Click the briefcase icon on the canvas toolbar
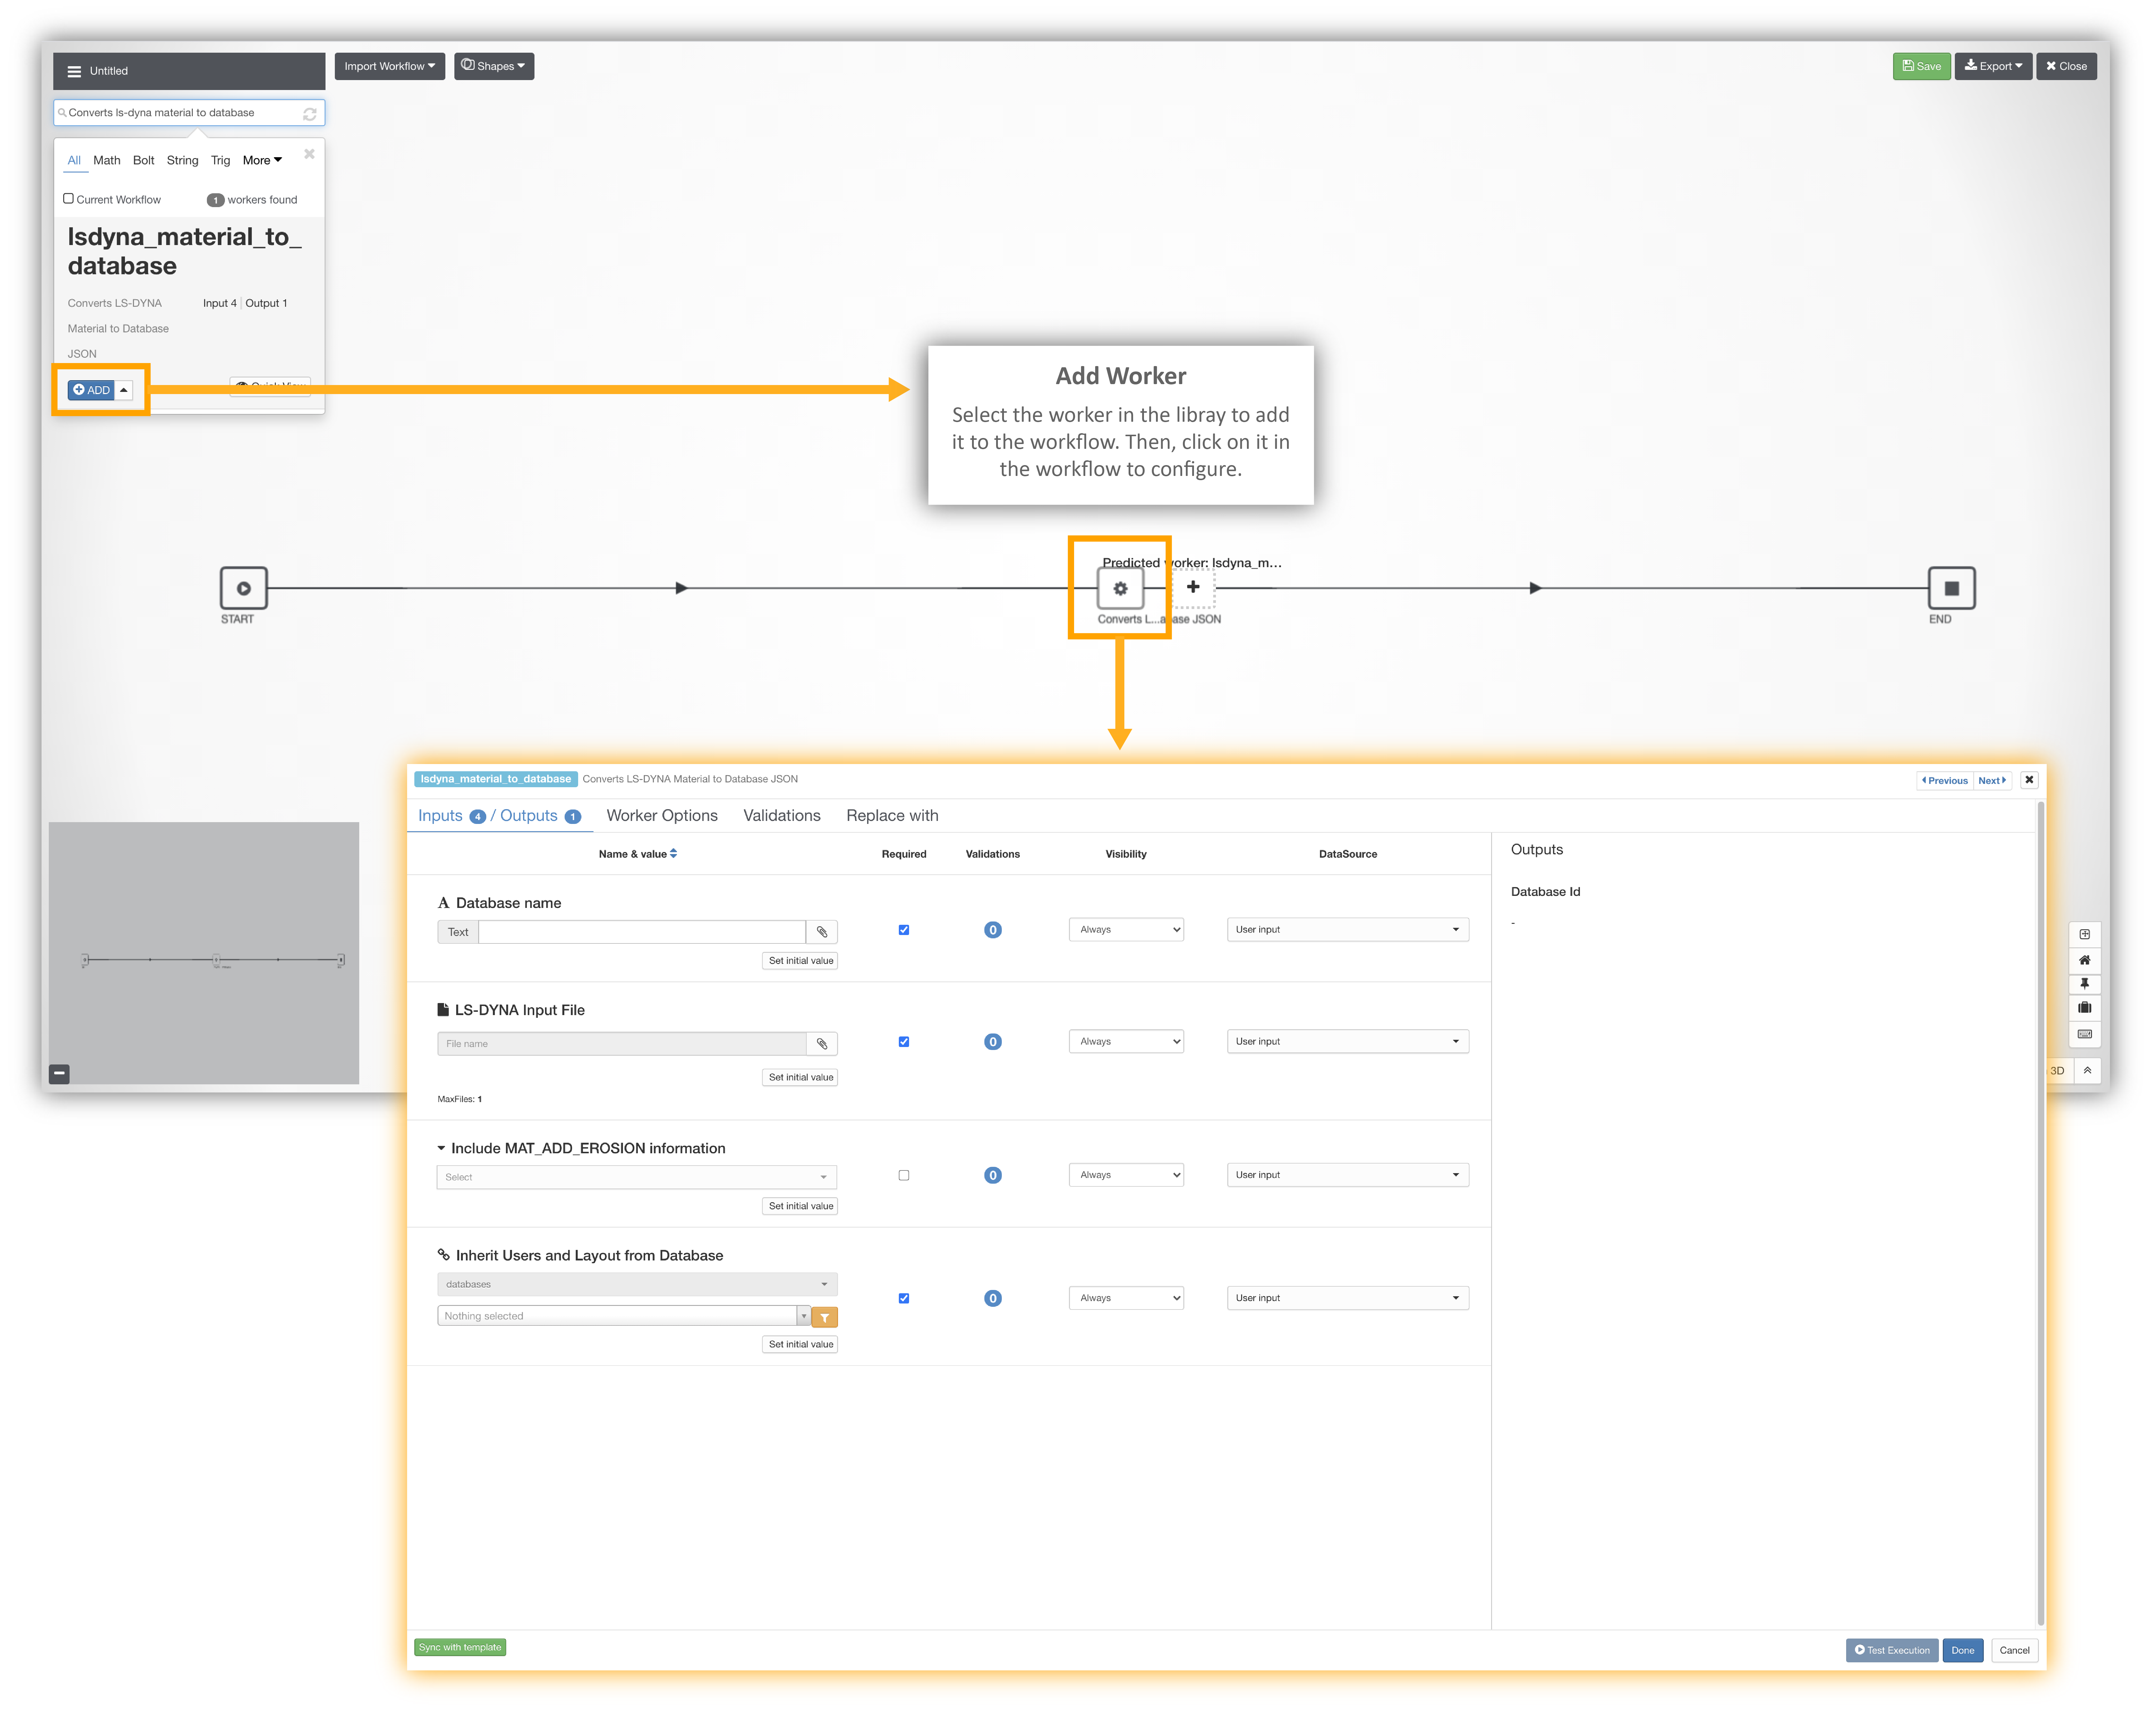The height and width of the screenshot is (1712, 2156). [x=2085, y=1008]
